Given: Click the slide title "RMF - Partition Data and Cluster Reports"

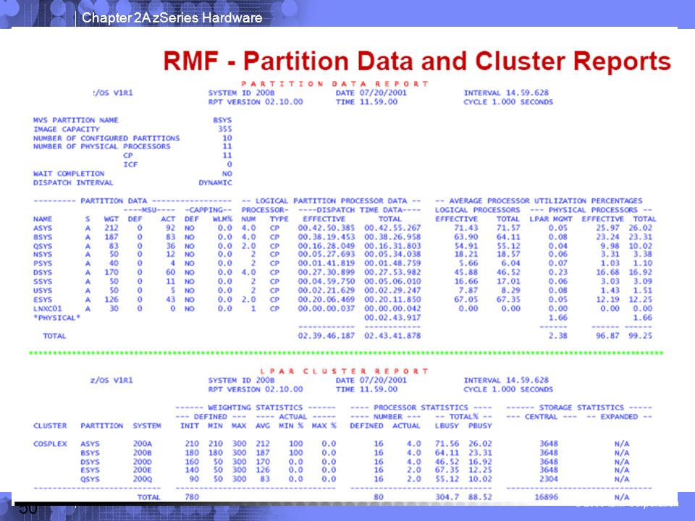Looking at the screenshot, I should coord(417,61).
